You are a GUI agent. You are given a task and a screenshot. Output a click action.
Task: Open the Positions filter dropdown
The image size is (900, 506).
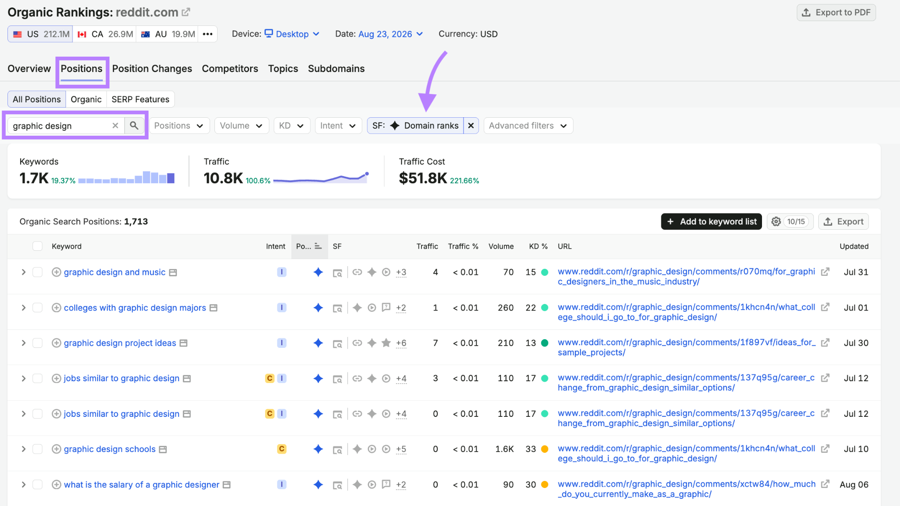tap(179, 126)
